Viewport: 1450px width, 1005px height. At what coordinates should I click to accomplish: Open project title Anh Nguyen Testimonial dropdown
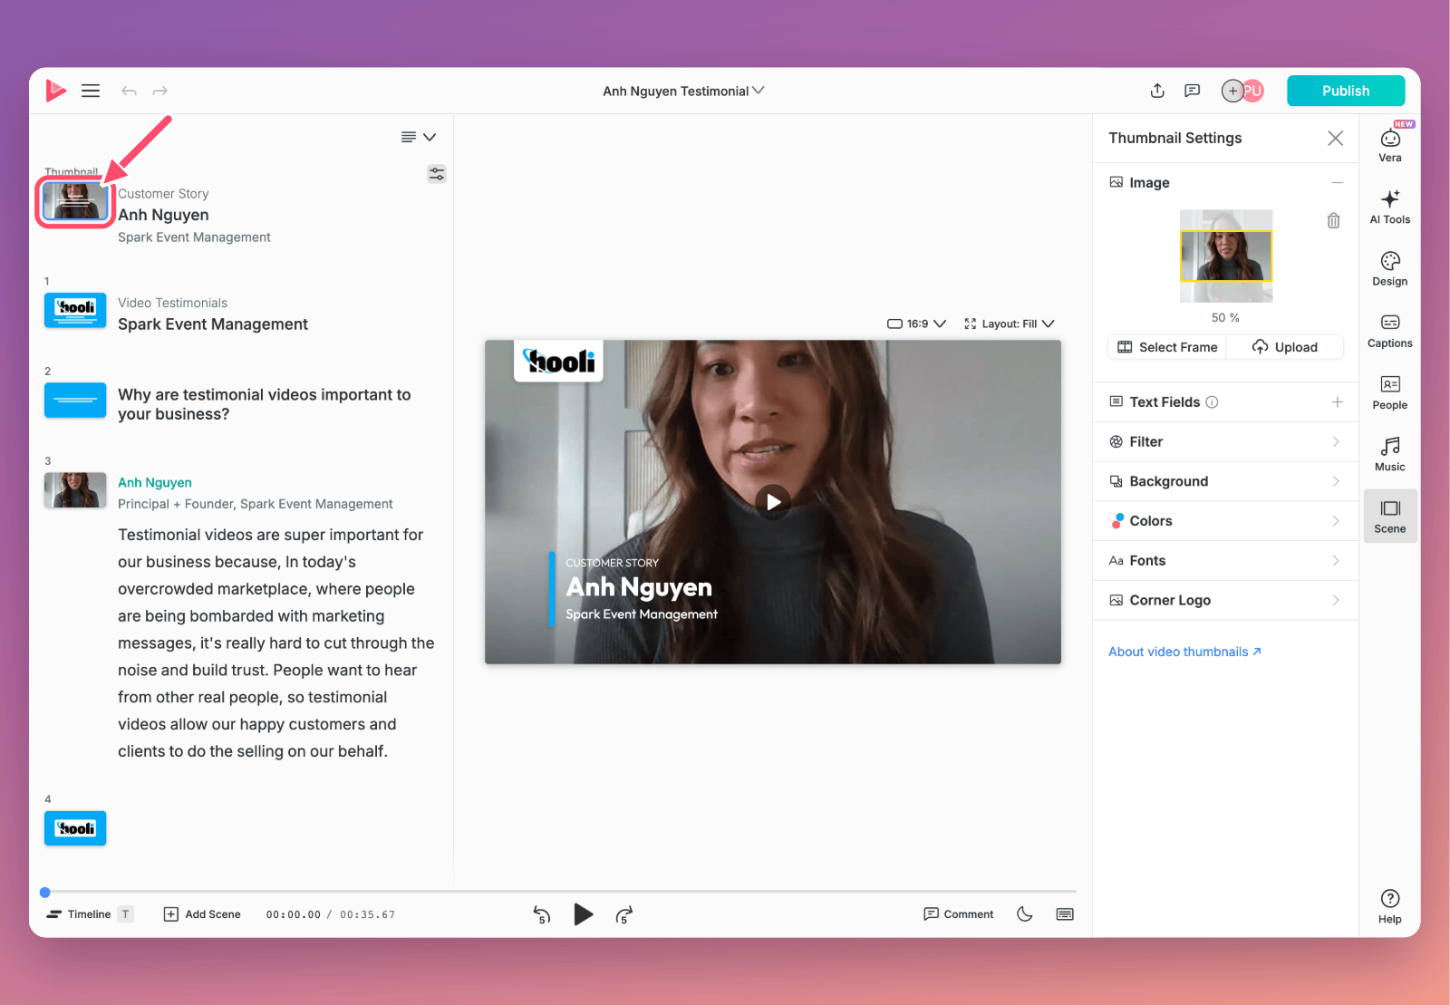(684, 91)
